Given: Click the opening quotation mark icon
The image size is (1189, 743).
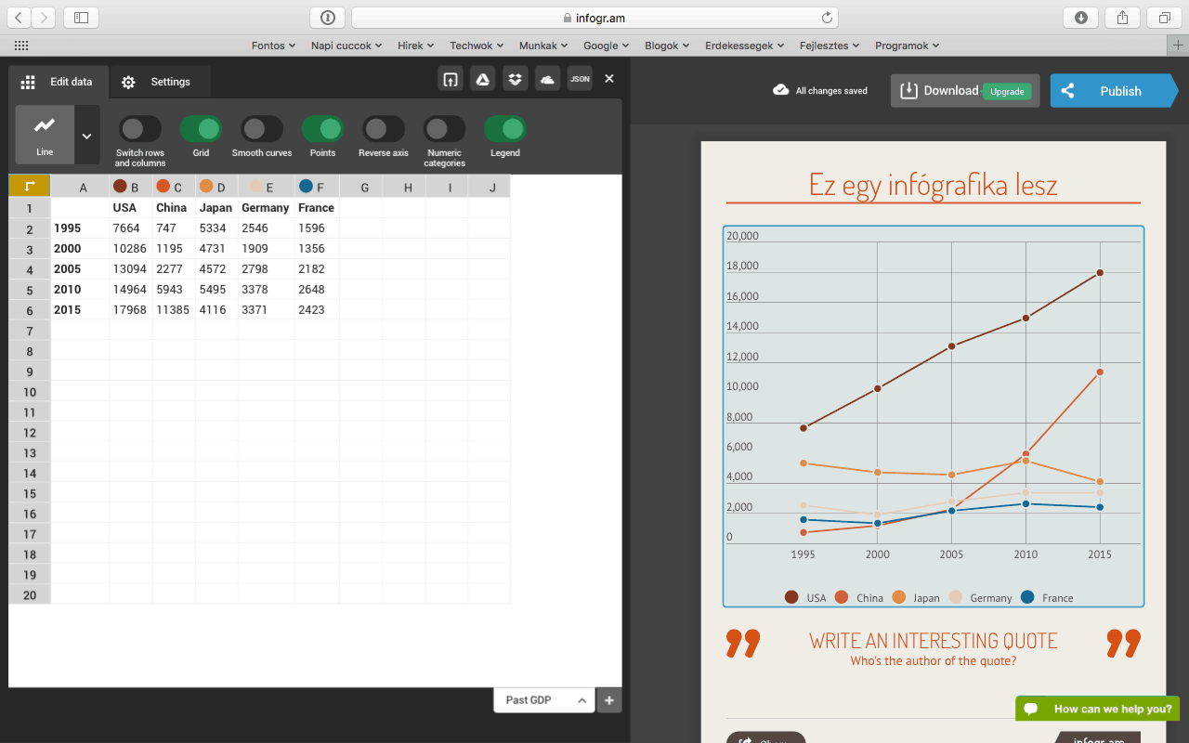Looking at the screenshot, I should click(x=743, y=643).
